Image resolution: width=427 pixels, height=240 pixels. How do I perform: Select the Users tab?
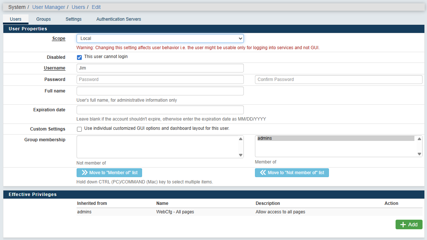click(x=16, y=19)
